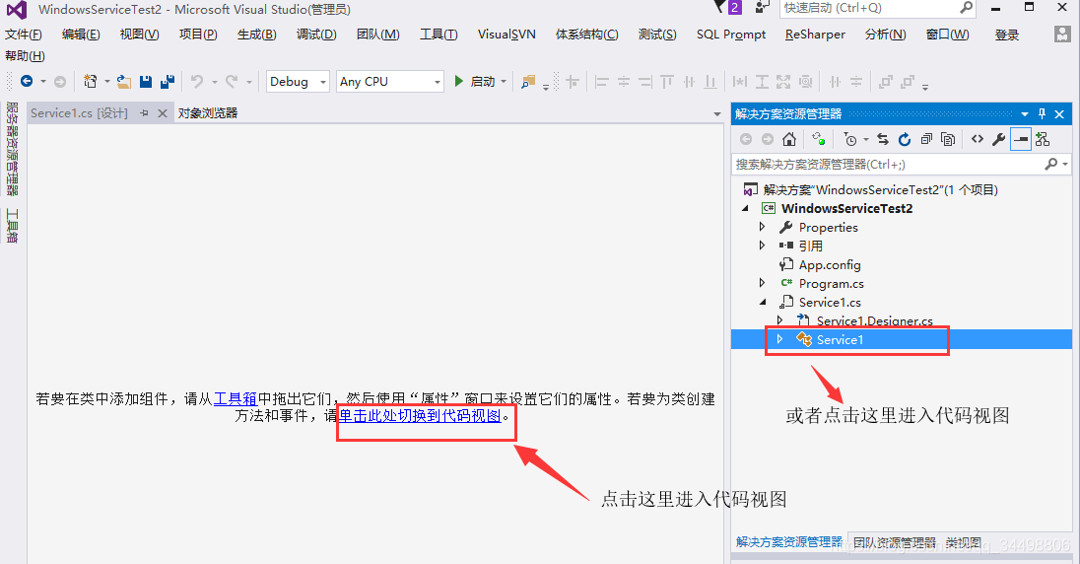Viewport: 1080px width, 564px height.
Task: Expand the Program.cs node
Action: click(x=762, y=283)
